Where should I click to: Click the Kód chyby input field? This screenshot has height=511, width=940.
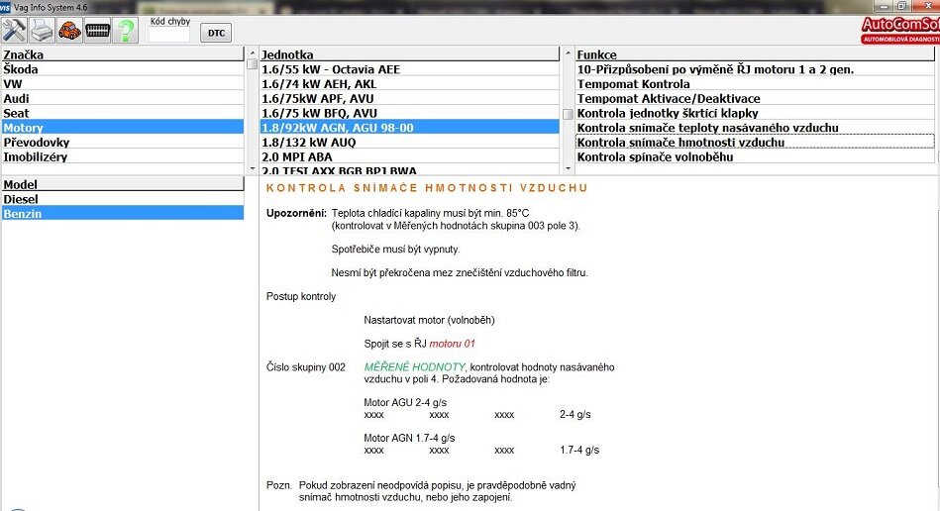tap(168, 34)
